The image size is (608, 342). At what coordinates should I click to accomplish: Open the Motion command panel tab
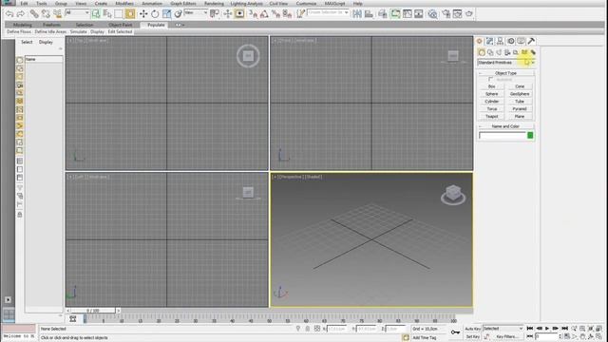[511, 41]
